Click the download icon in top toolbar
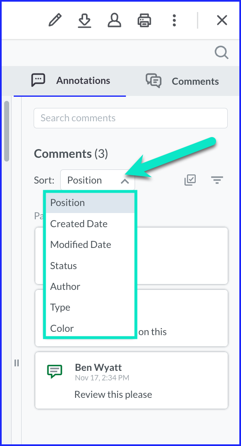241x446 pixels. click(x=84, y=21)
